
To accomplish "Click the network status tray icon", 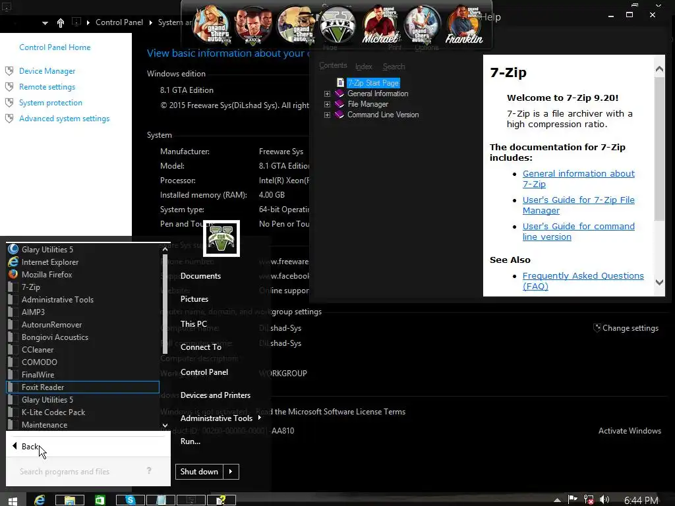I will coord(589,499).
